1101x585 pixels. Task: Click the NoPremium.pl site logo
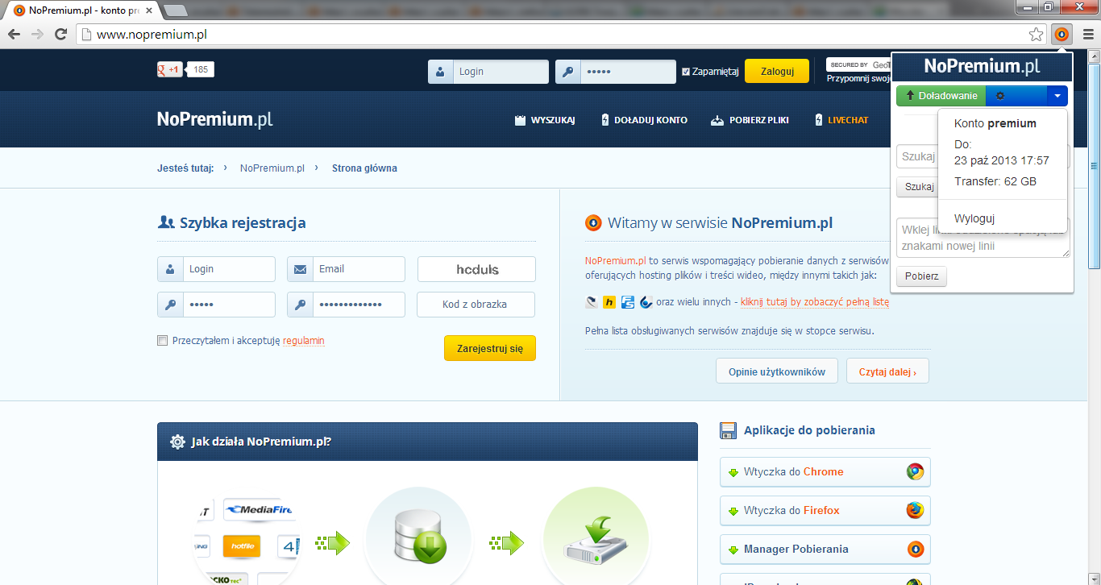tap(214, 119)
